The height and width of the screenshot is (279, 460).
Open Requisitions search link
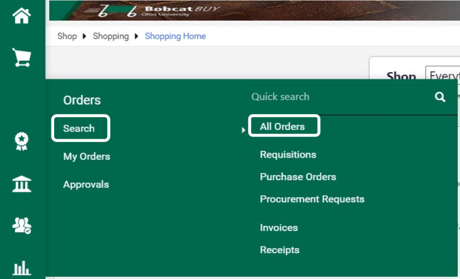[x=288, y=154]
